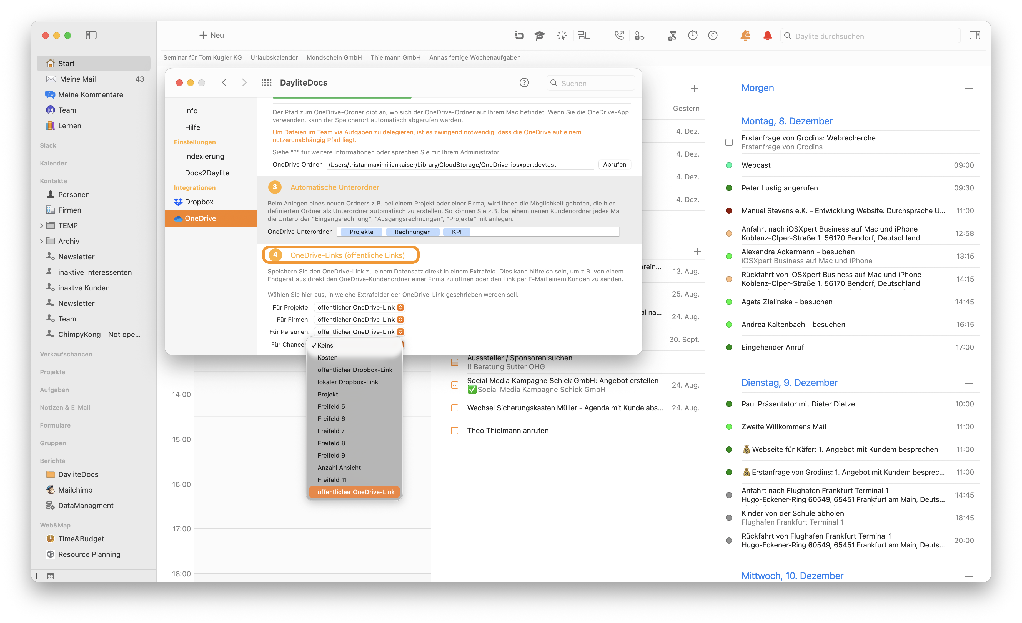Viewport: 1022px width, 623px height.
Task: Click the add item plus at sidebar bottom
Action: (37, 576)
